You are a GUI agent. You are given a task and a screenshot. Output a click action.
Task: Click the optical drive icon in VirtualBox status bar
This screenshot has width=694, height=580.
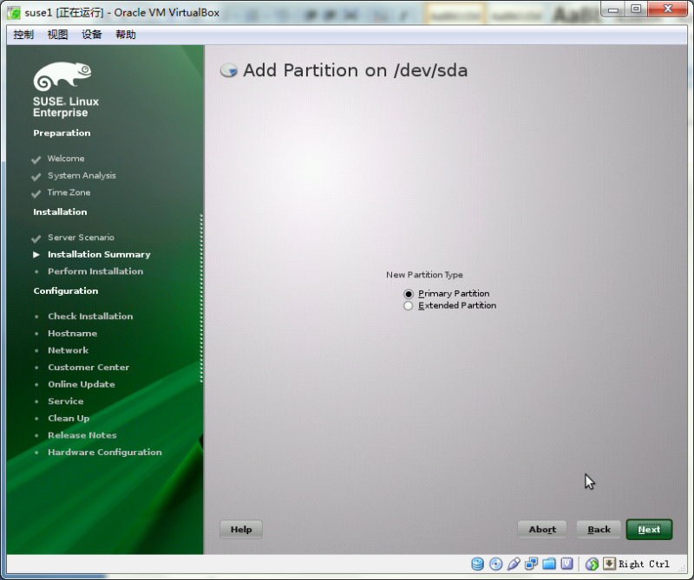coord(495,564)
